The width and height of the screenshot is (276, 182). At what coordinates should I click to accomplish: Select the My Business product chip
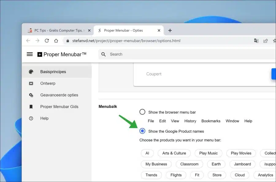(x=156, y=164)
